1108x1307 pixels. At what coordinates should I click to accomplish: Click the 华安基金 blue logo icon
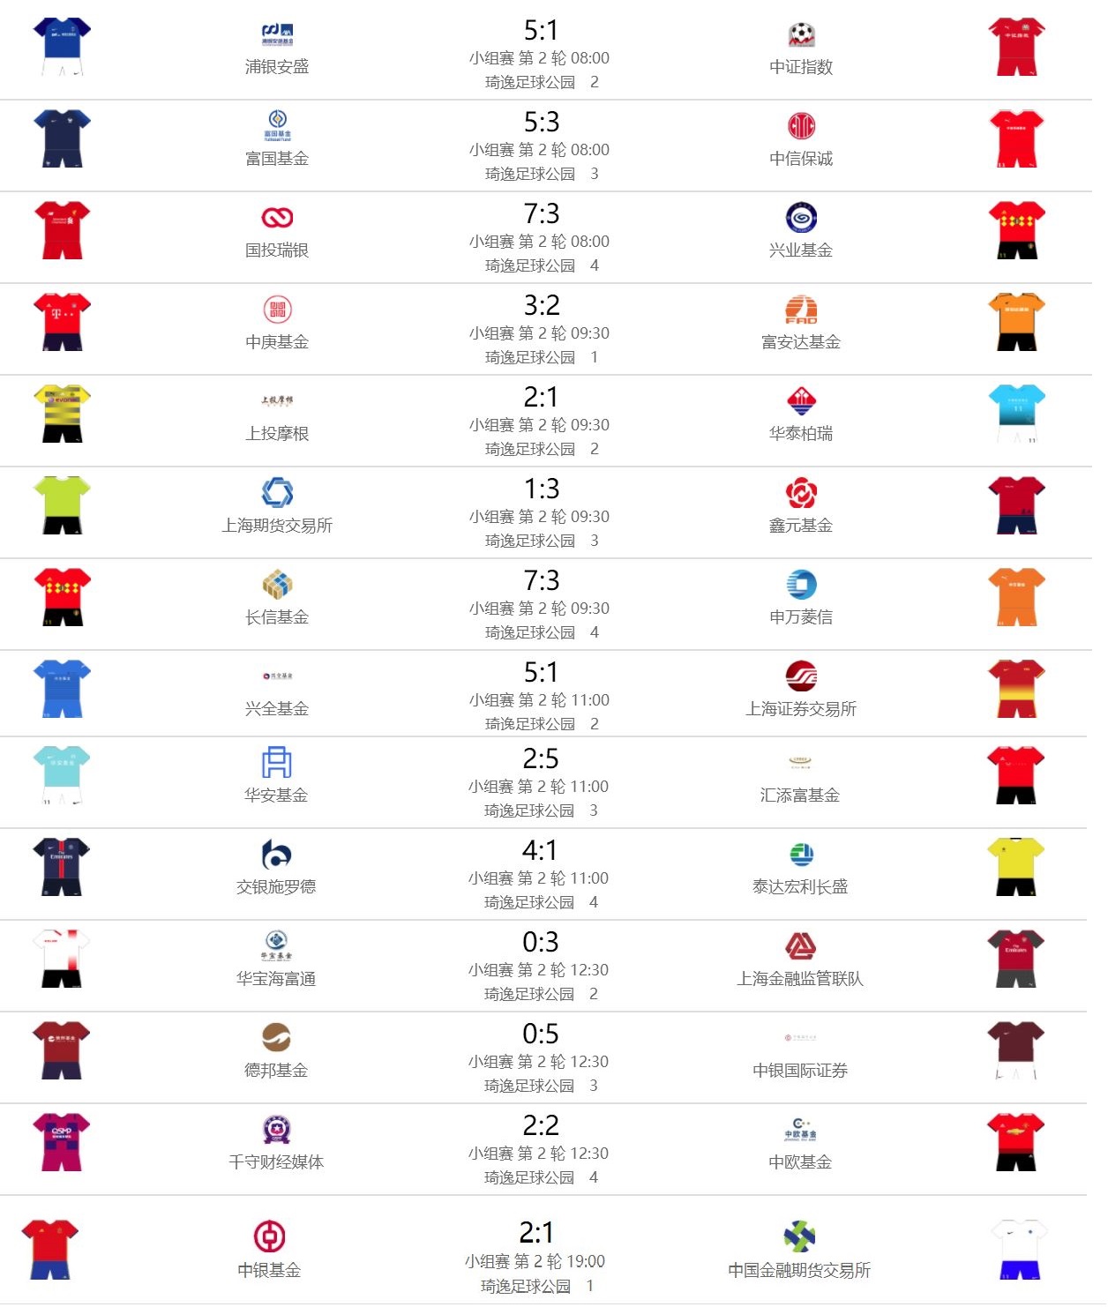pos(276,762)
